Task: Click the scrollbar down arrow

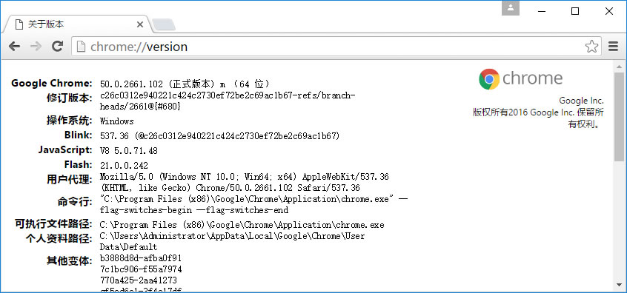Action: point(620,286)
